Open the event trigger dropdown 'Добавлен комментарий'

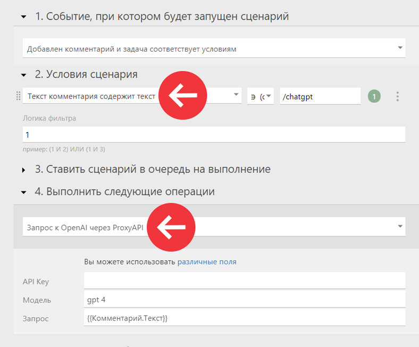[214, 48]
